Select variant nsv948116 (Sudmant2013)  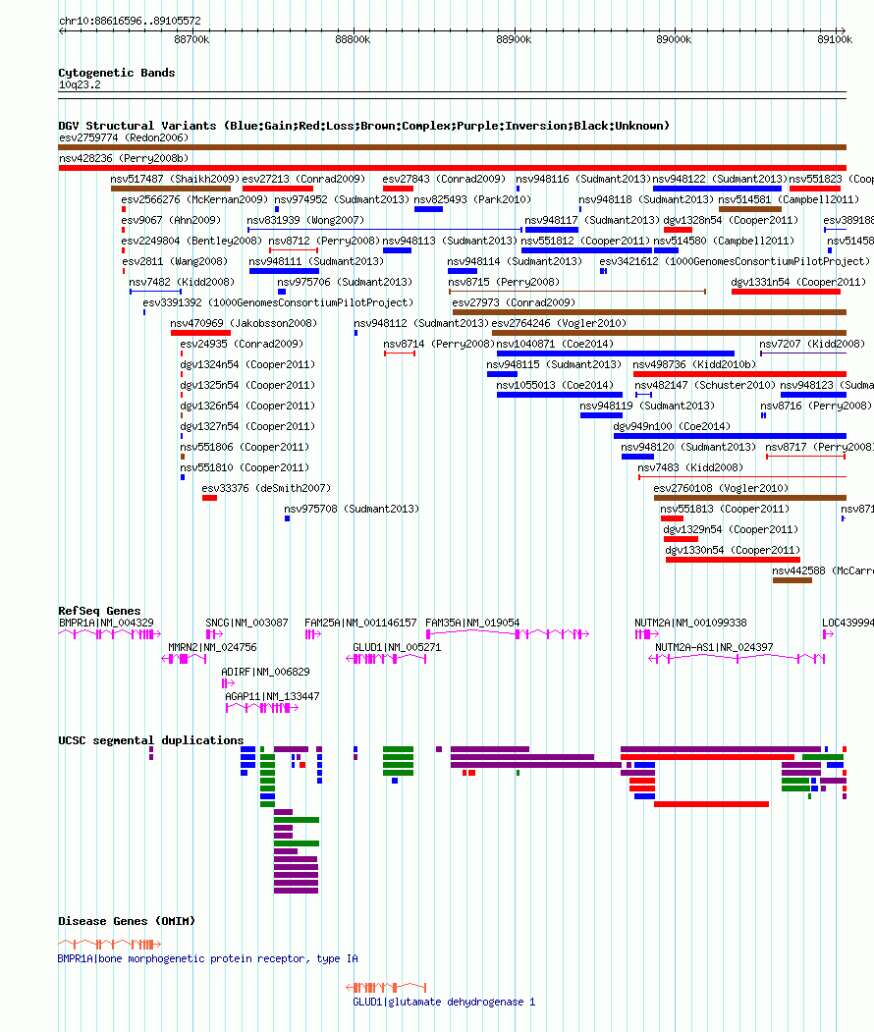[x=583, y=179]
